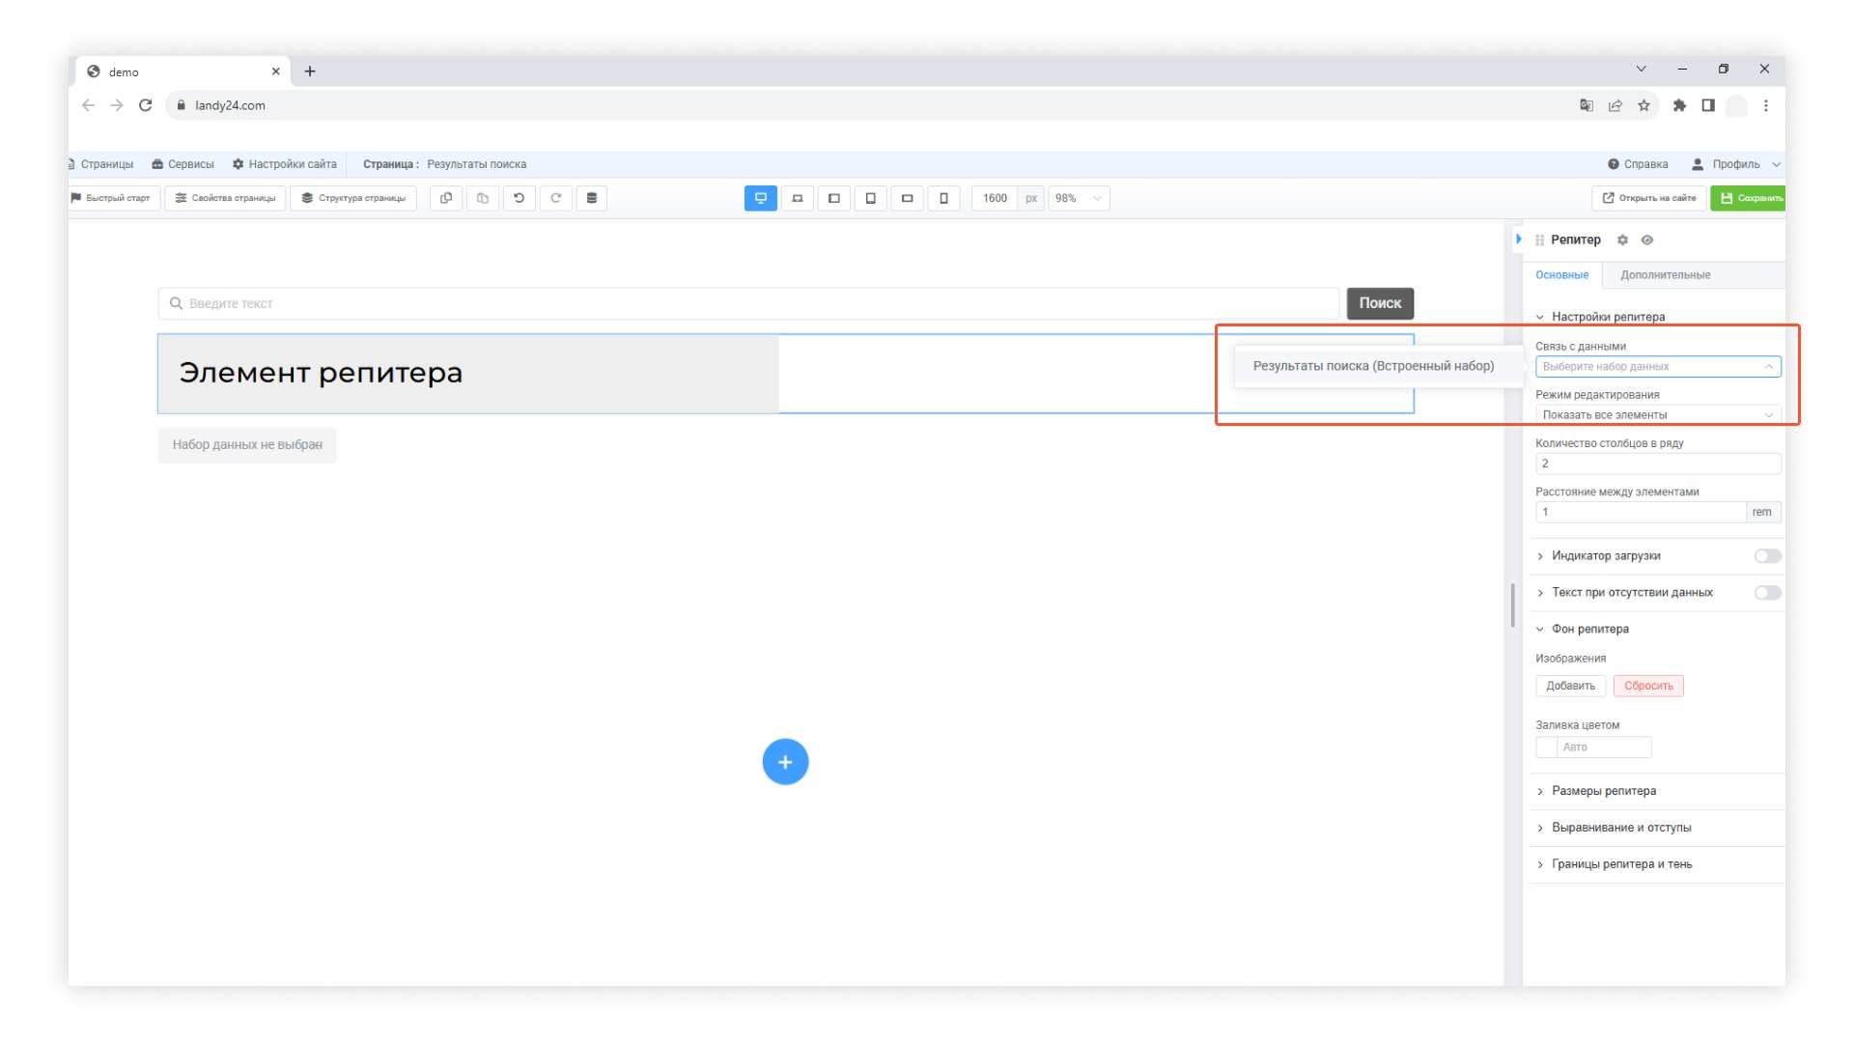Click the translate page icon in address bar

coord(1587,105)
